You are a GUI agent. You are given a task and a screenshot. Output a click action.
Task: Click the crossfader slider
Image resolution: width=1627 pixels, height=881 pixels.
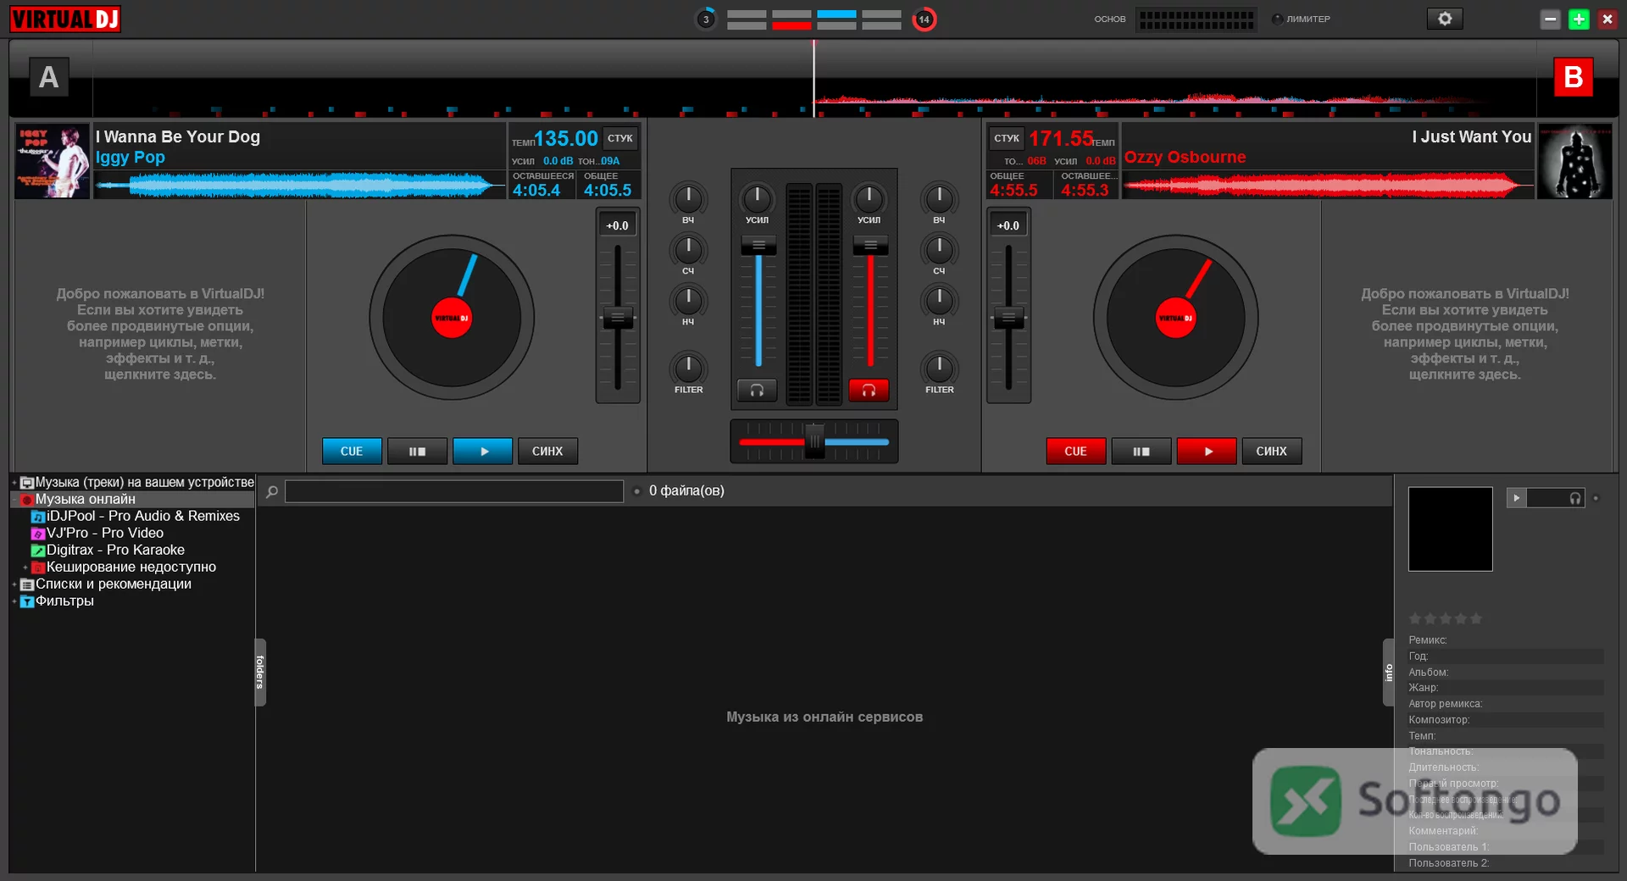click(814, 441)
